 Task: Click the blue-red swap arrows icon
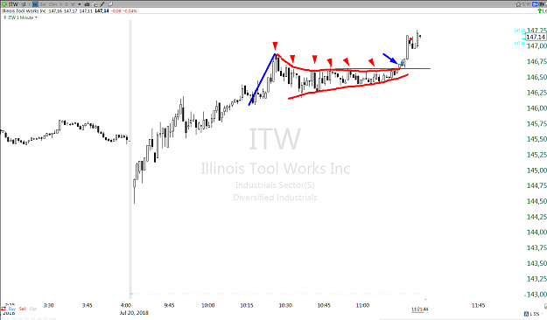pos(4,309)
